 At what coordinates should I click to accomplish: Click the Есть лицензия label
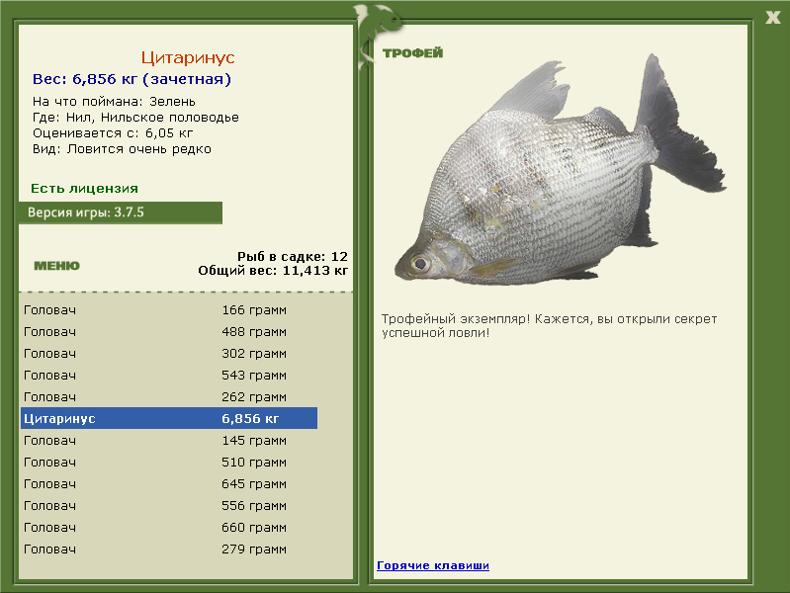coord(84,189)
